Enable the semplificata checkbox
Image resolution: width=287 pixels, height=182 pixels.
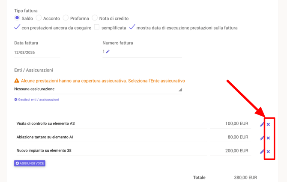point(97,27)
